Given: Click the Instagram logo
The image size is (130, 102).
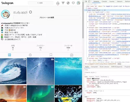Looking at the screenshot, I should (x=7, y=3).
